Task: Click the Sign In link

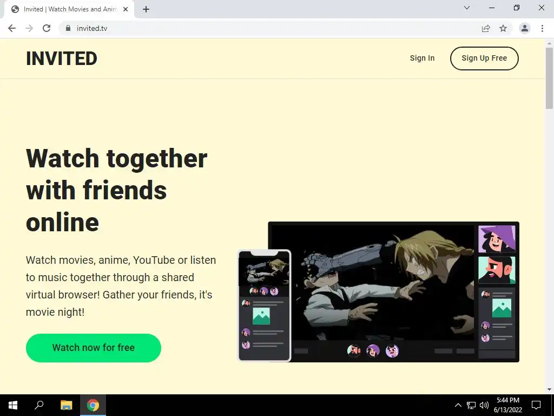Action: [422, 58]
